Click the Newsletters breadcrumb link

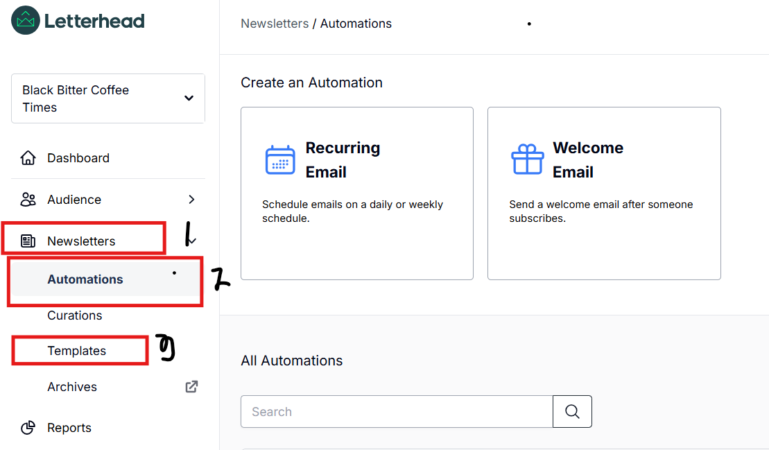tap(275, 24)
